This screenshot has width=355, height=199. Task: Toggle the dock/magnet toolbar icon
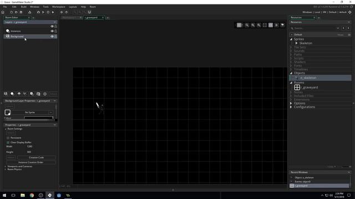tap(89, 12)
